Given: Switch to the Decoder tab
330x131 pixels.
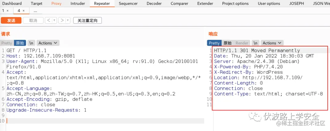Looking at the screenshot, I should pyautogui.click(x=154, y=4).
